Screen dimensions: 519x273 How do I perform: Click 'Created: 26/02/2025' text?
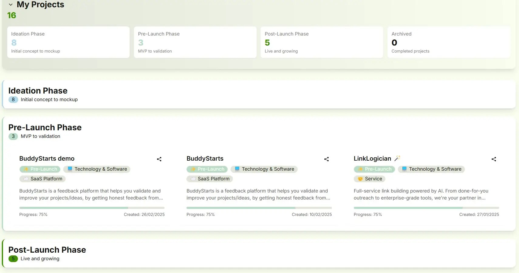coord(144,215)
